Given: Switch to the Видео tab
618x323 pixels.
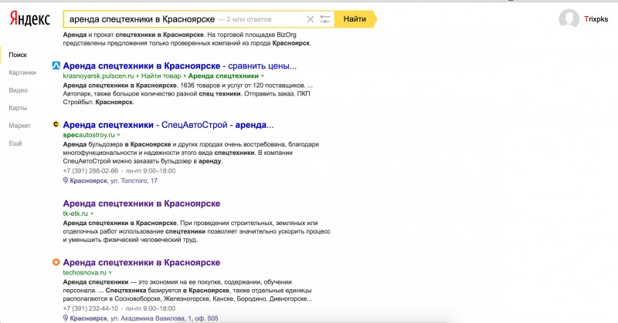Looking at the screenshot, I should click(x=18, y=90).
